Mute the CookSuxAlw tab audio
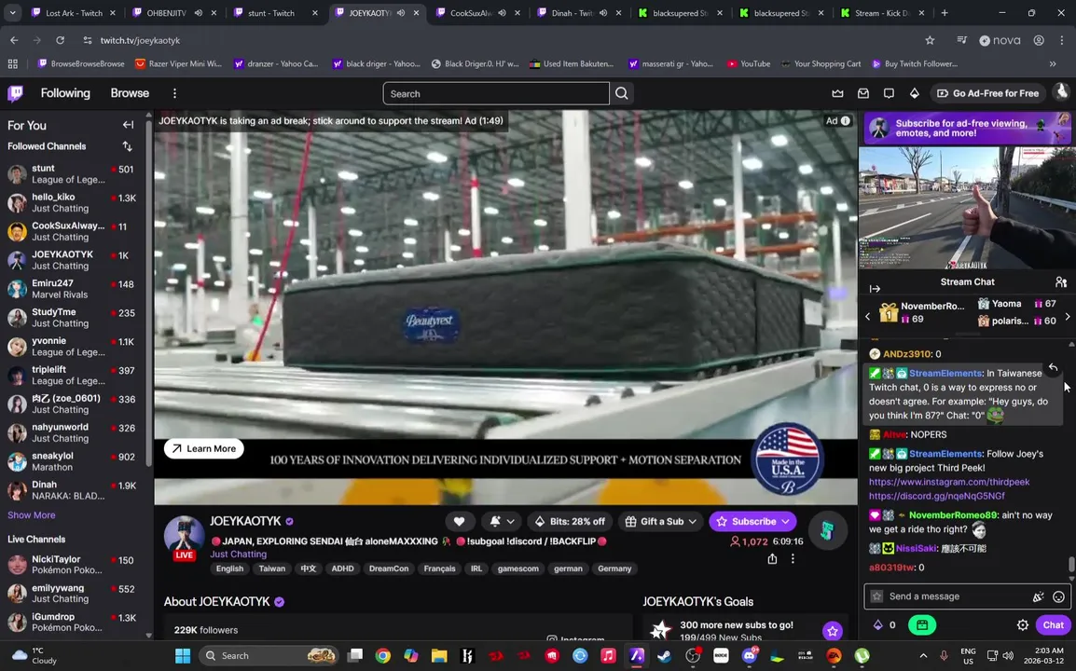1076x671 pixels. (x=503, y=13)
